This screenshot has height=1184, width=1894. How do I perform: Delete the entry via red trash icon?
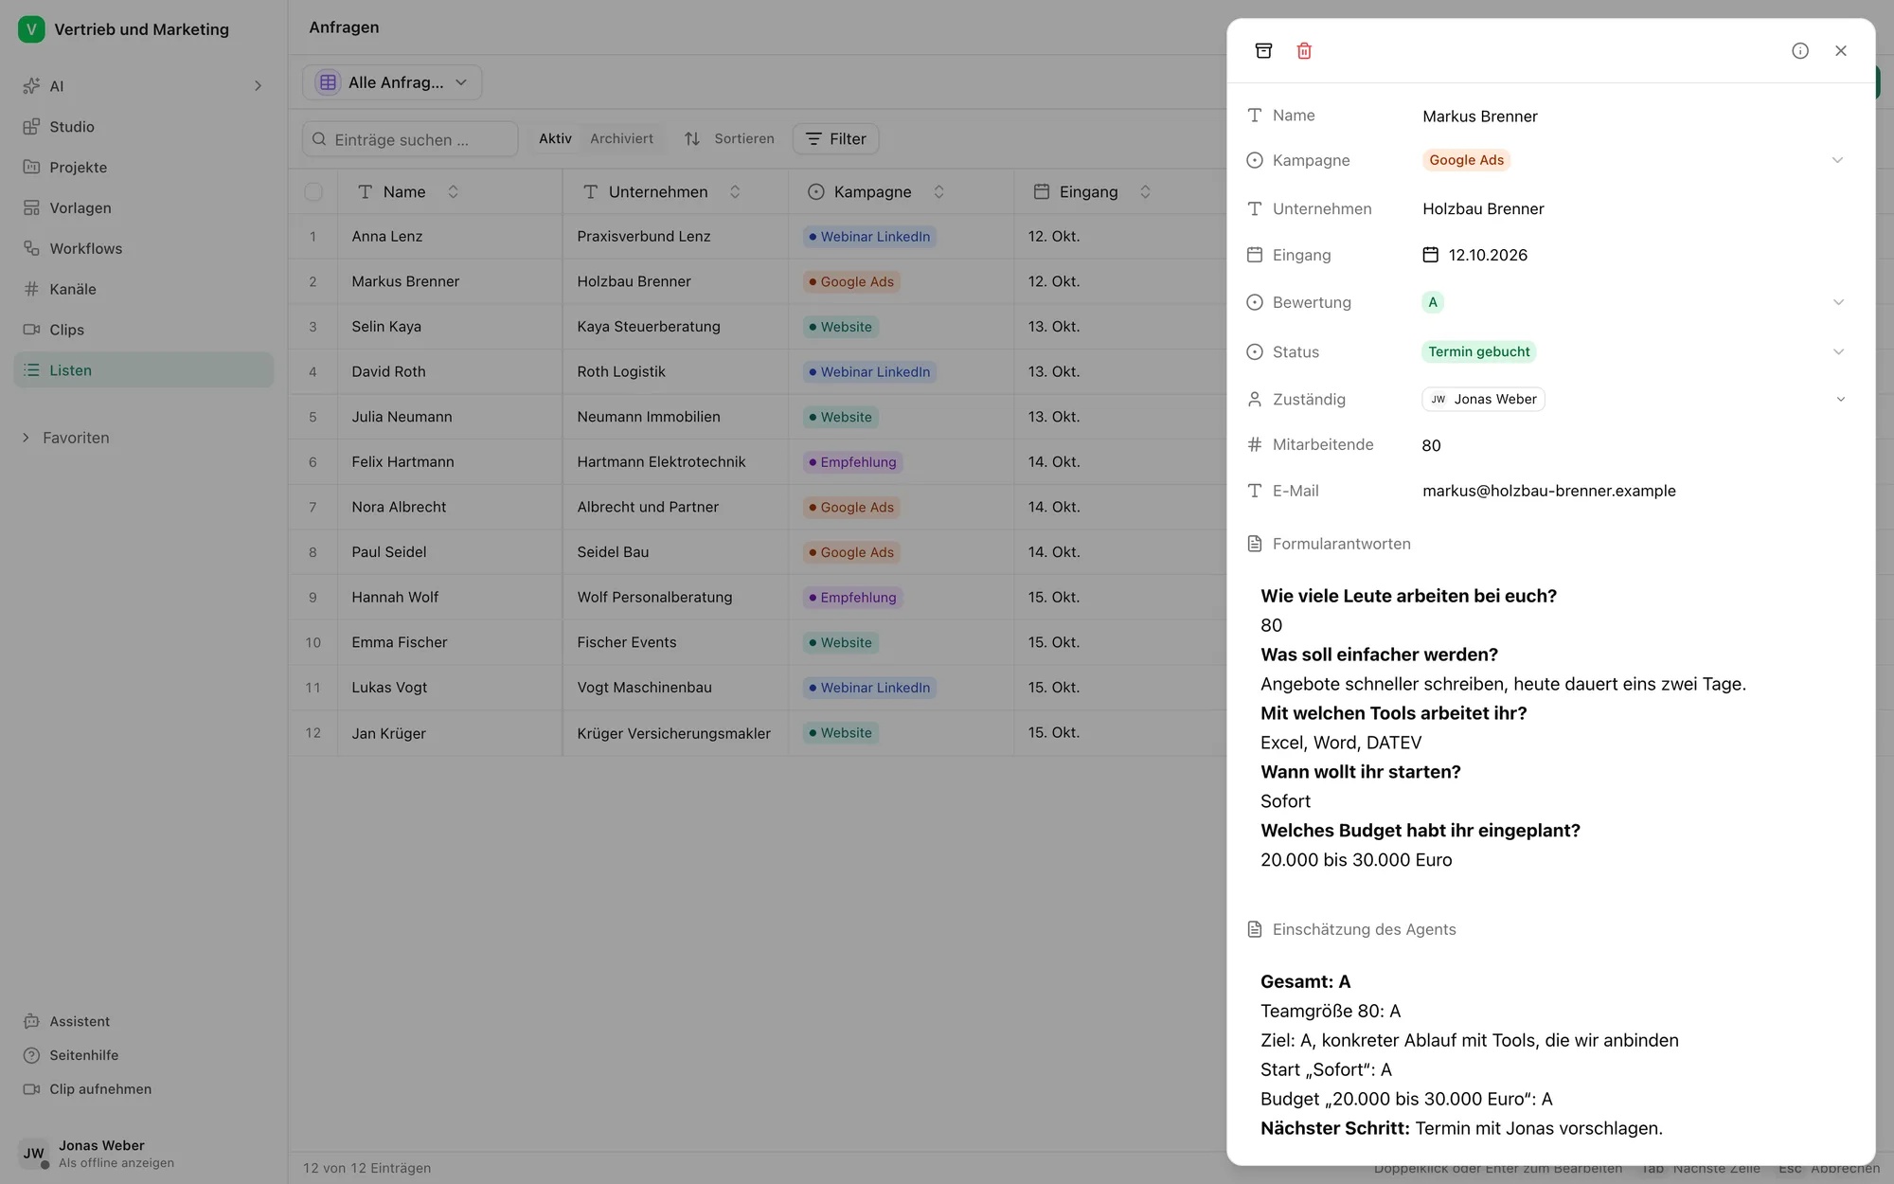click(x=1304, y=51)
